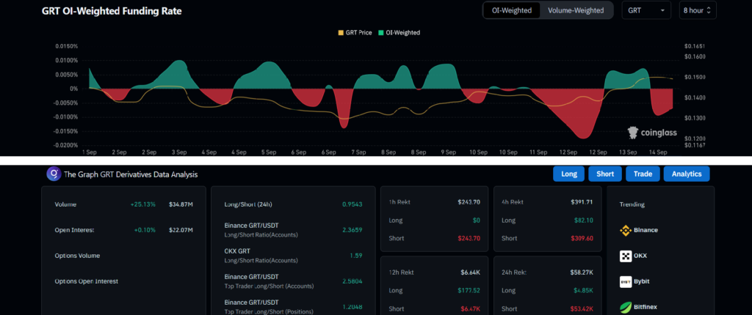Click the Options Open Interest label
Viewport: 752px width, 315px height.
click(x=87, y=281)
